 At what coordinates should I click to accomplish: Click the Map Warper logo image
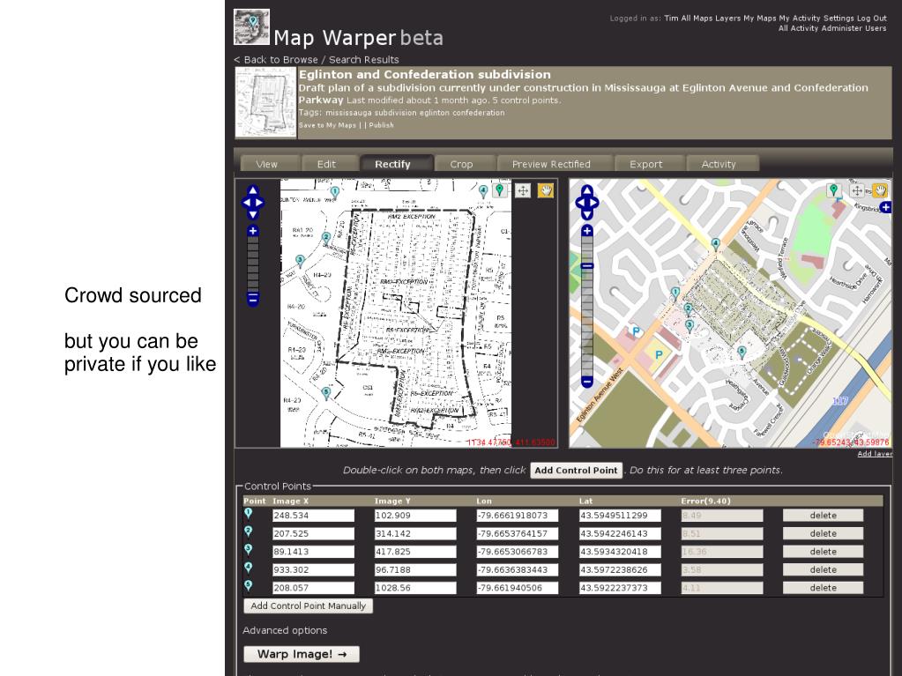pyautogui.click(x=251, y=27)
